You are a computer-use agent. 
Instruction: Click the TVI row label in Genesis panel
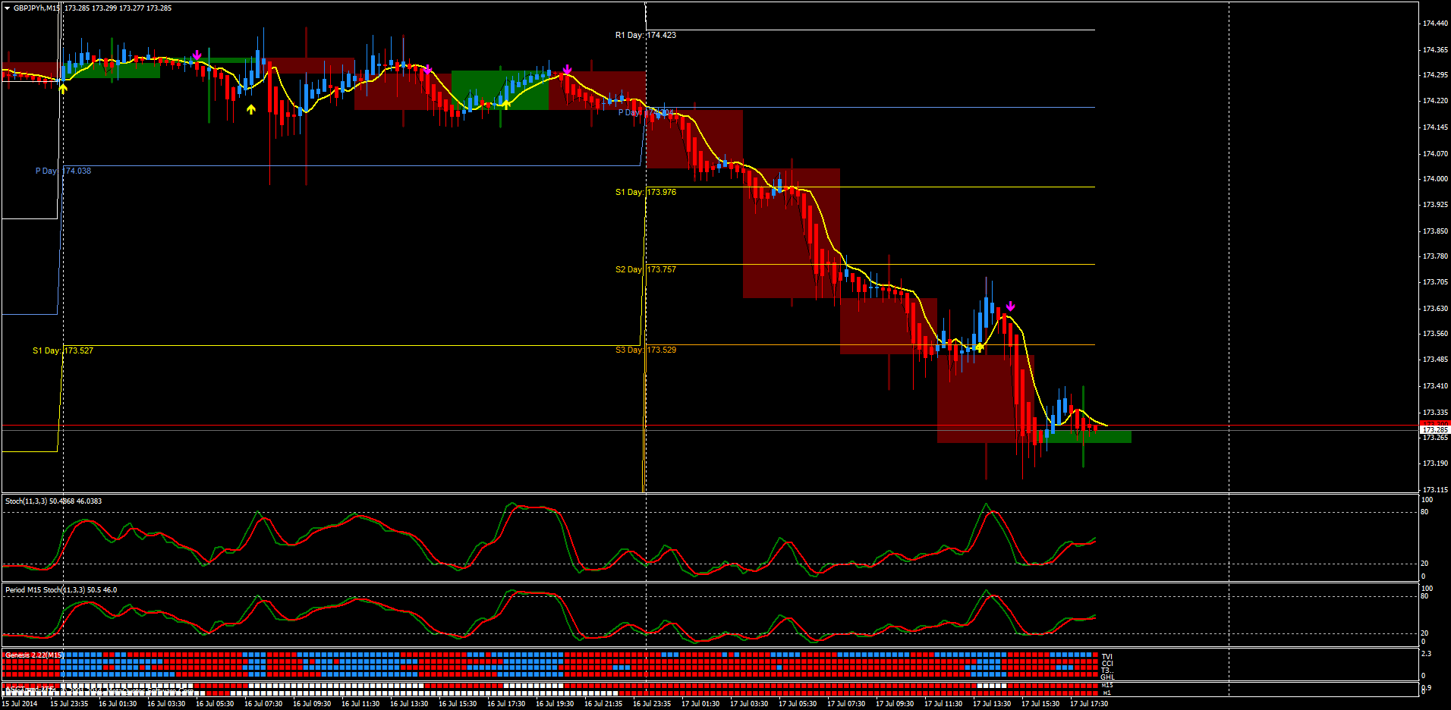point(1106,657)
